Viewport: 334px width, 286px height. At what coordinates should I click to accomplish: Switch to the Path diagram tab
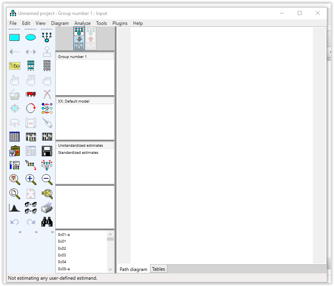click(x=133, y=269)
